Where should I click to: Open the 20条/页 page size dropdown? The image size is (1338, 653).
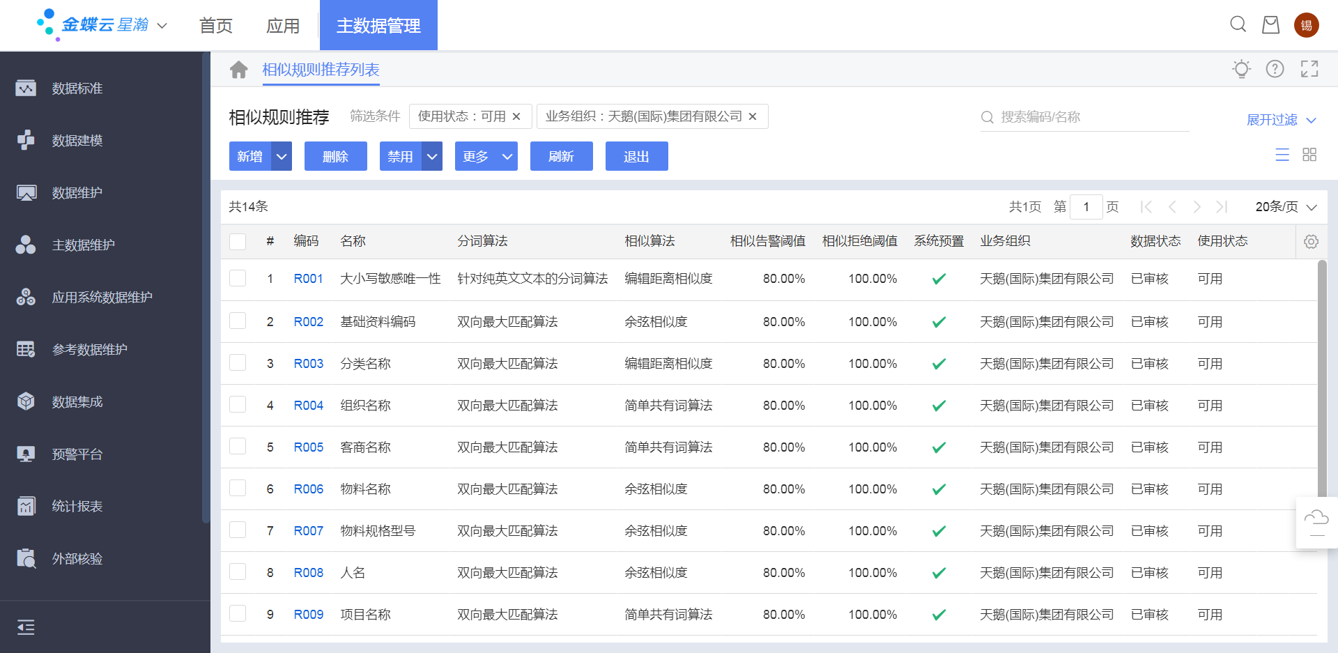click(1286, 207)
